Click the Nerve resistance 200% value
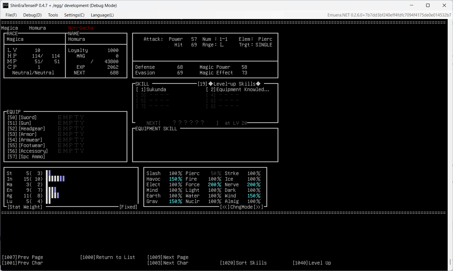This screenshot has width=453, height=271. [x=254, y=185]
